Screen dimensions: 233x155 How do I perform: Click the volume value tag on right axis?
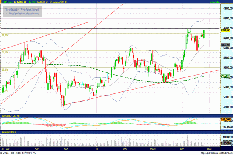click(x=226, y=143)
